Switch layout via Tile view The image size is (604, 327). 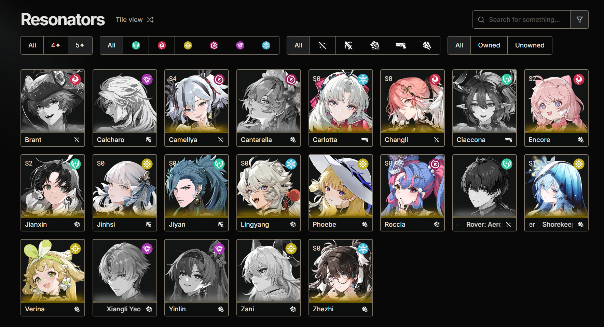pyautogui.click(x=129, y=20)
